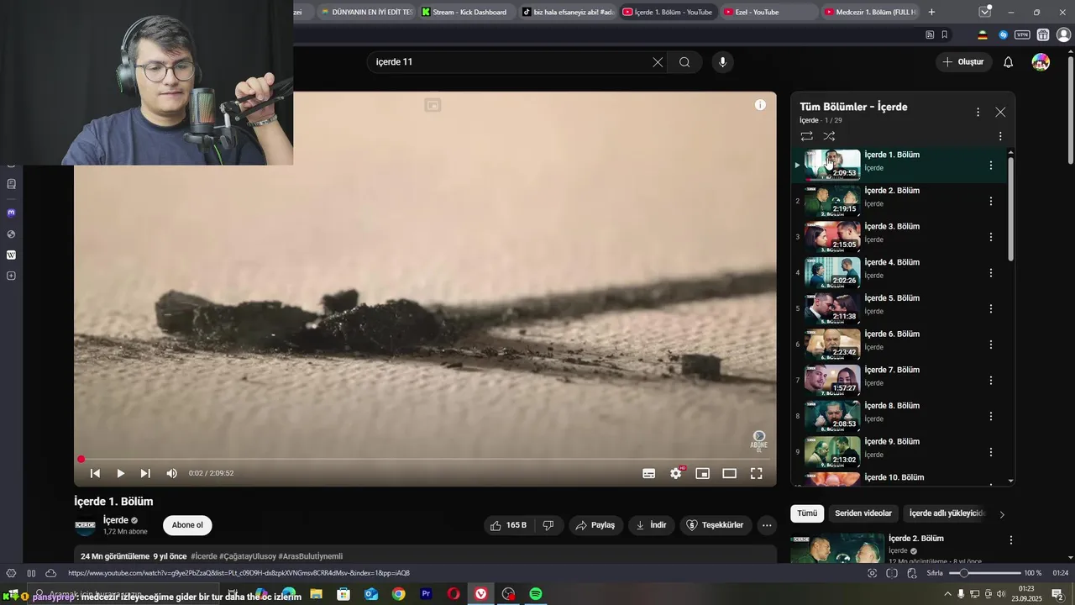Screen dimensions: 1075x605
Task: Open options for İçerde 9. Bölüm
Action: 991,452
